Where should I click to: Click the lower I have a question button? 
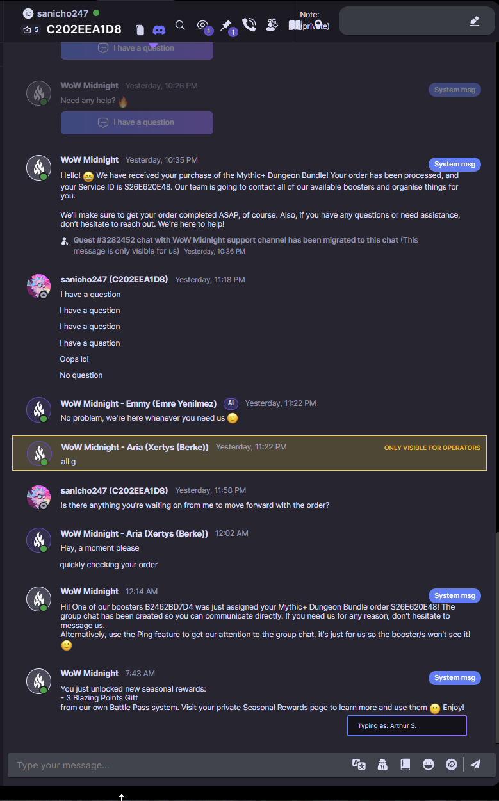click(x=137, y=122)
